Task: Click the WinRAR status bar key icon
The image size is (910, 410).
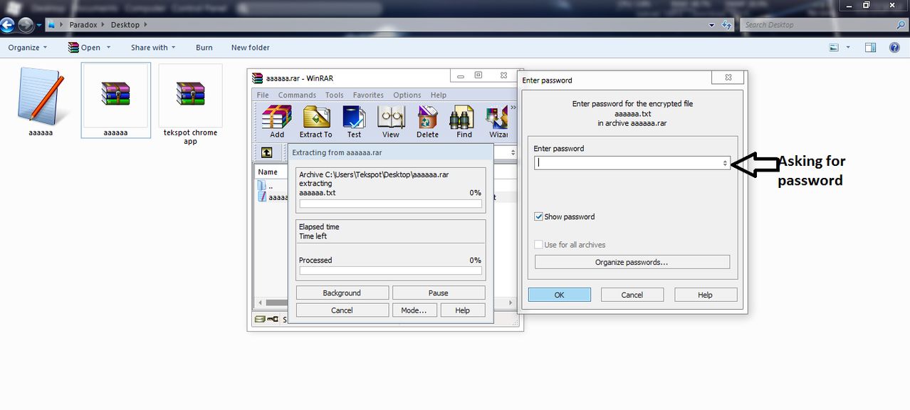Action: coord(272,320)
